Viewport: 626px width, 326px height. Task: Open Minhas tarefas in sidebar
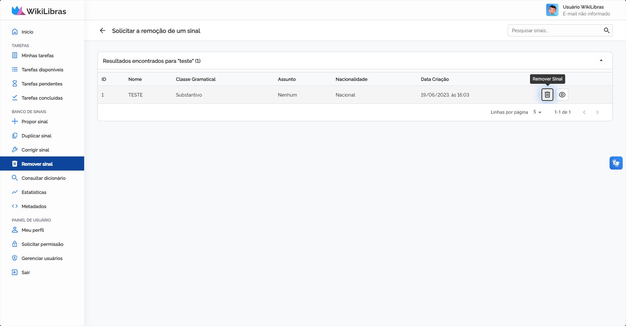(37, 56)
